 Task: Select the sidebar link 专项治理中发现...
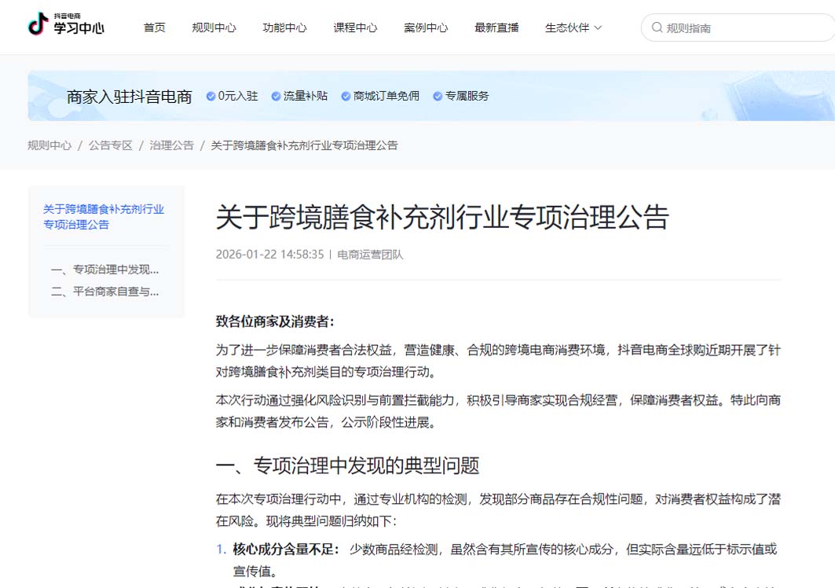[x=104, y=270]
